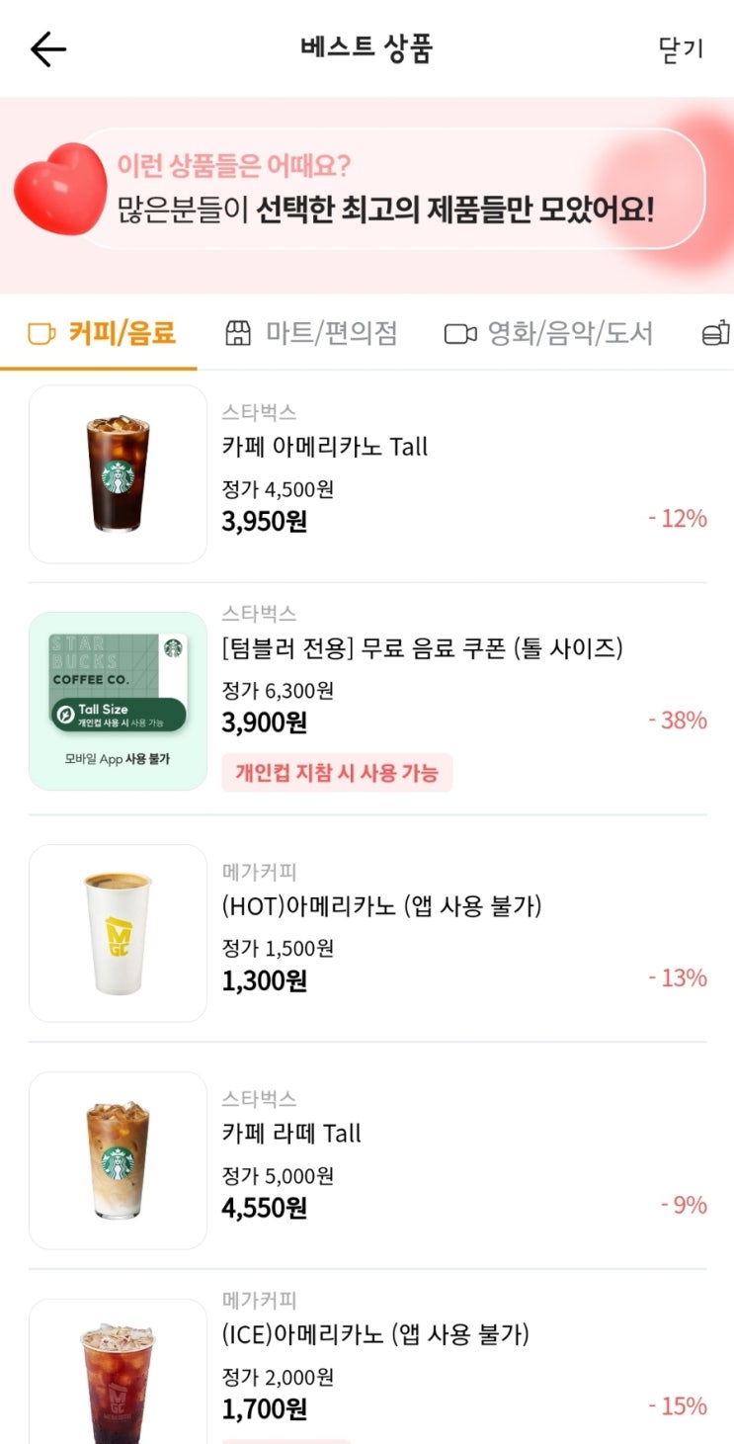This screenshot has width=734, height=1444.
Task: Tap the partially visible burger and drink category icon
Action: pos(716,334)
